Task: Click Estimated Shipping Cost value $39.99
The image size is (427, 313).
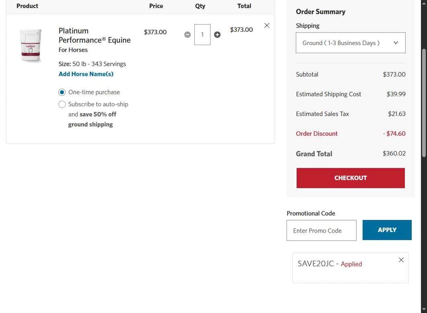Action: coord(396,94)
